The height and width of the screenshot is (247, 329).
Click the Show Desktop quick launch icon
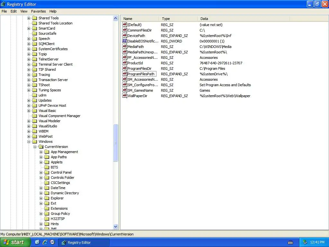pos(37,242)
